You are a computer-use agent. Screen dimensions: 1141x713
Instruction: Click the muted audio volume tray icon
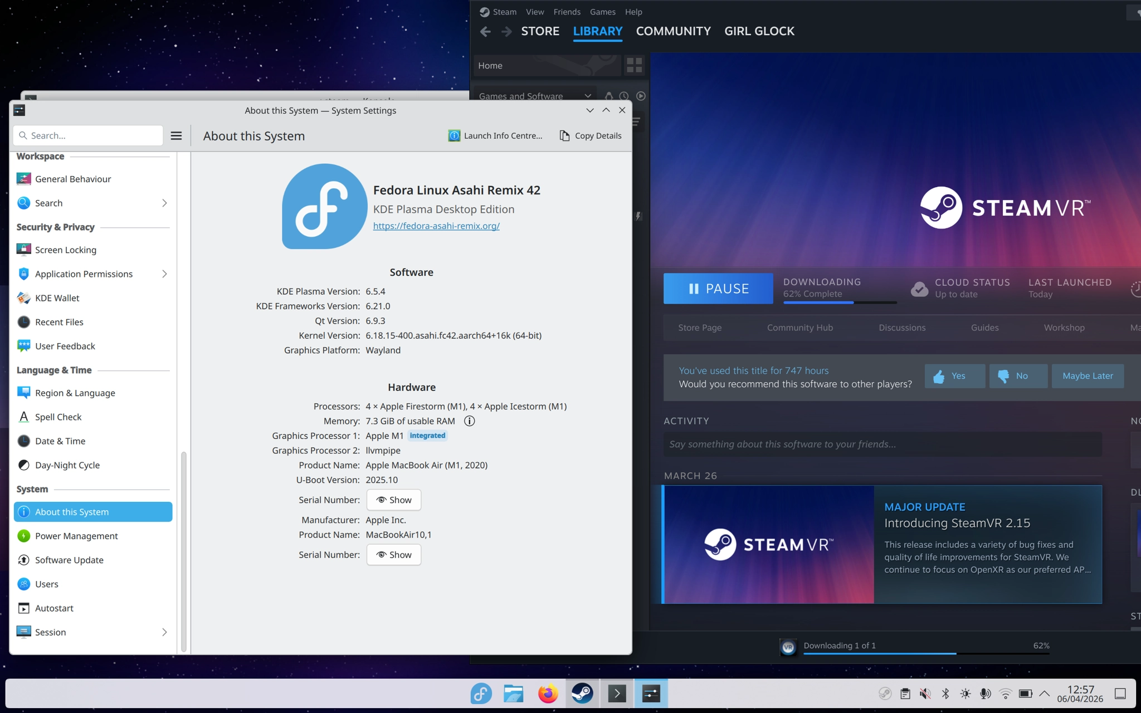pyautogui.click(x=925, y=694)
